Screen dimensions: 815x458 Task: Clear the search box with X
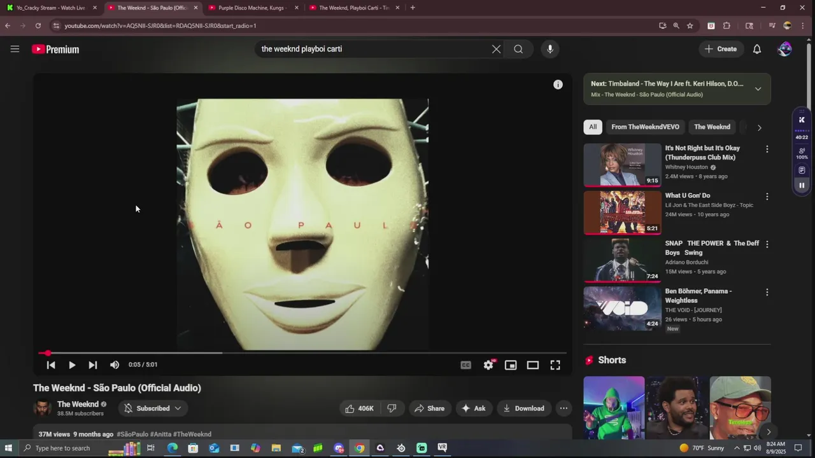496,49
